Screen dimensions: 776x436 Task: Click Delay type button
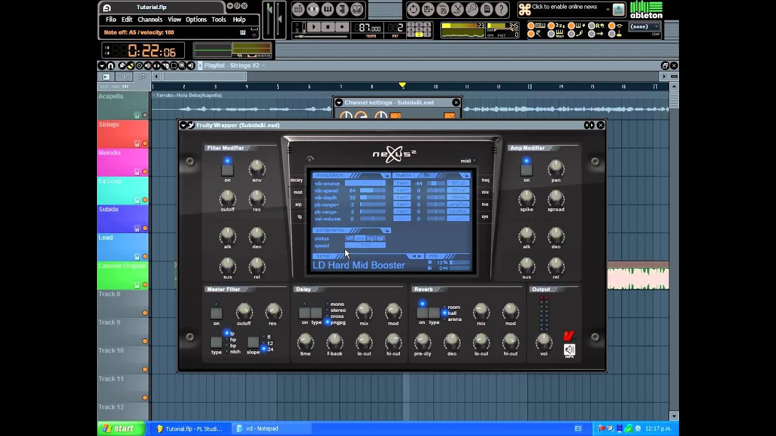click(316, 313)
